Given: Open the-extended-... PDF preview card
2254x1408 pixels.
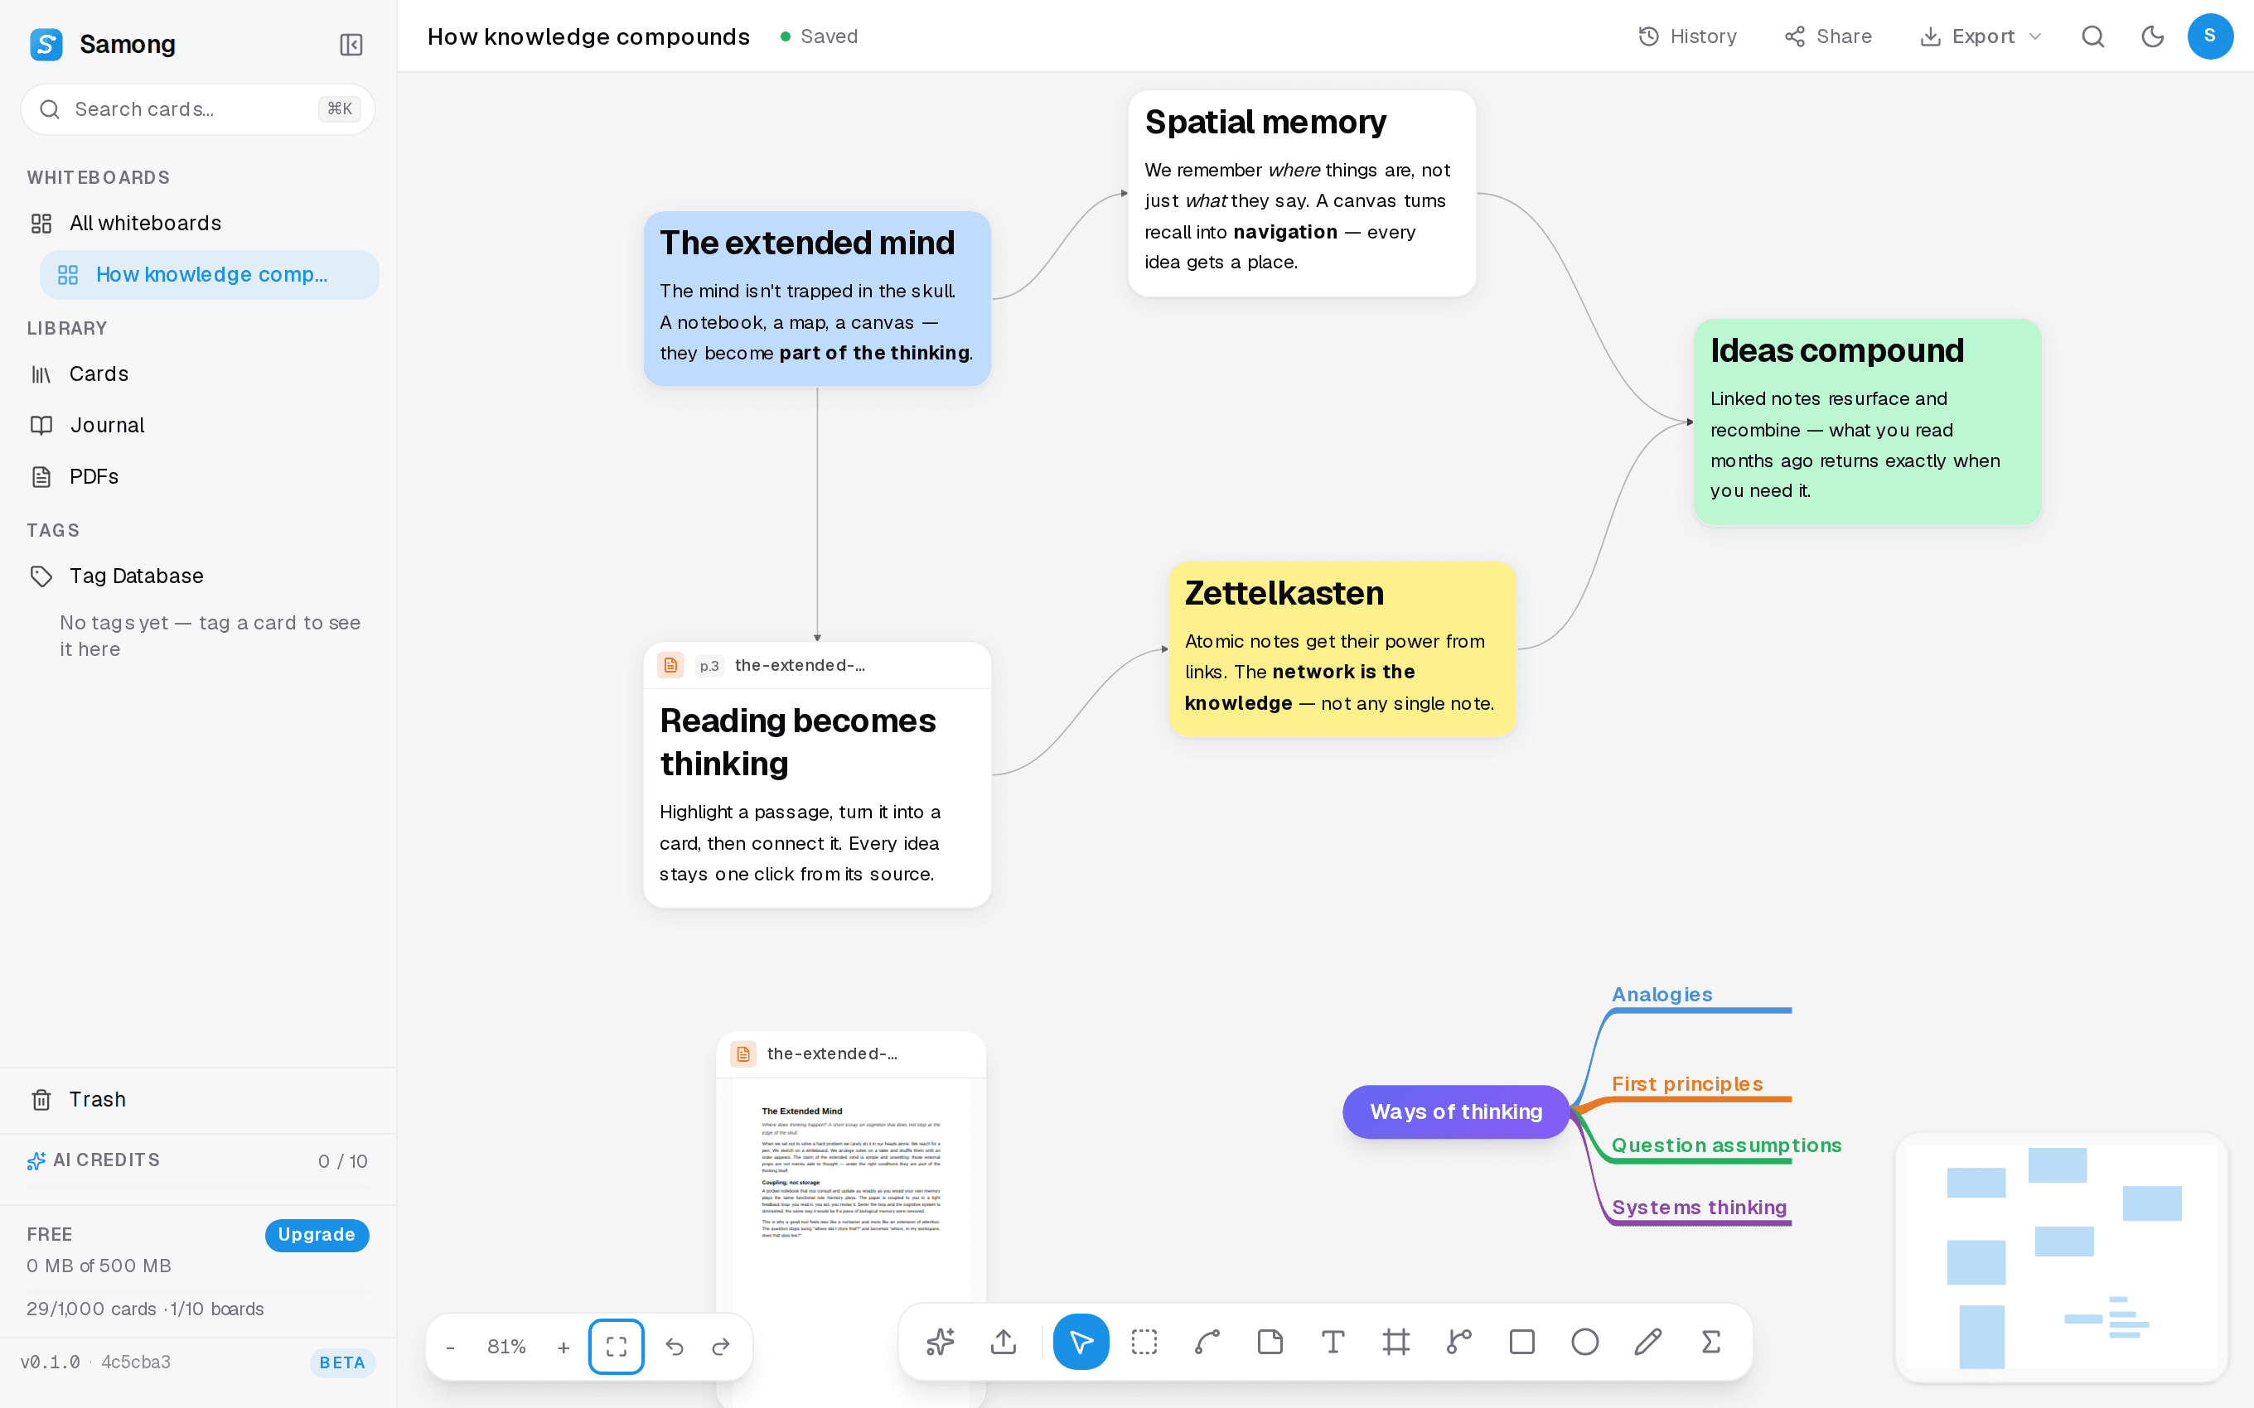Looking at the screenshot, I should point(850,1219).
